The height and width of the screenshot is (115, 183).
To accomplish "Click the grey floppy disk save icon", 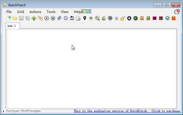I will (21, 18).
